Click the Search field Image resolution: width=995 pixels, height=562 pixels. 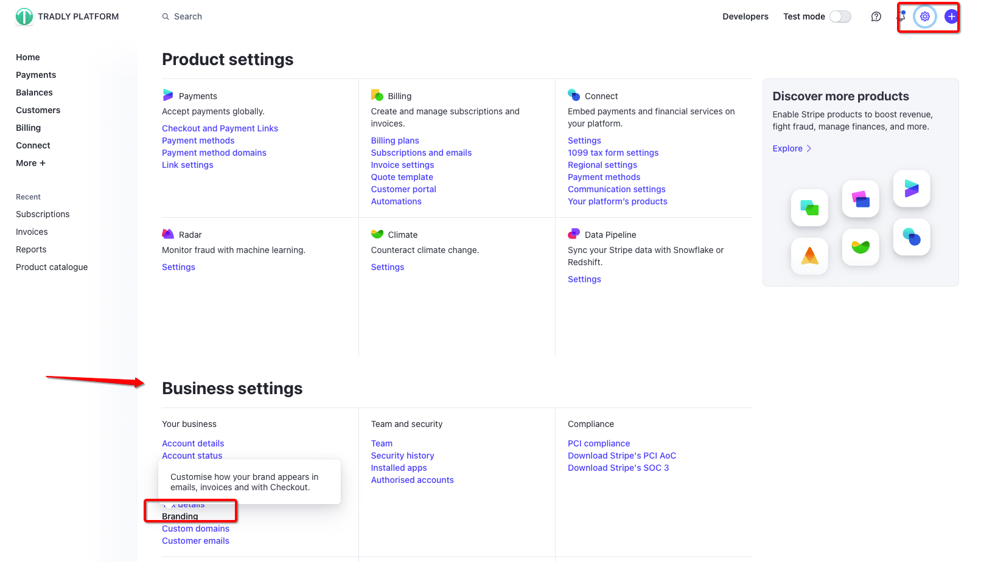tap(188, 17)
